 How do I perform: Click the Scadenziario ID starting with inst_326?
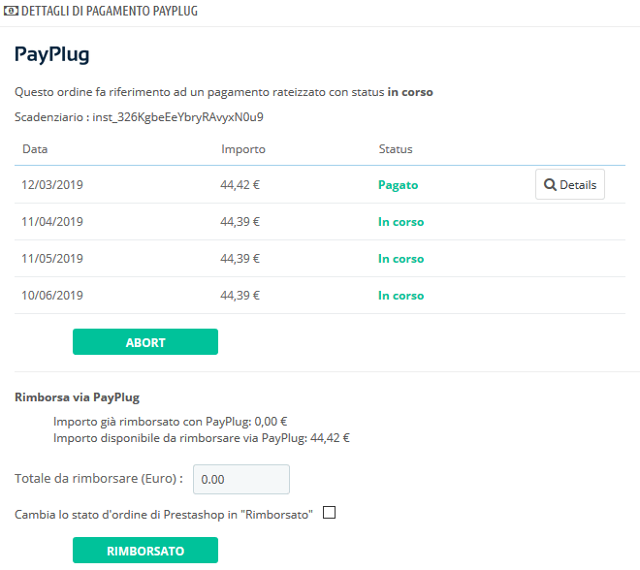pos(177,117)
